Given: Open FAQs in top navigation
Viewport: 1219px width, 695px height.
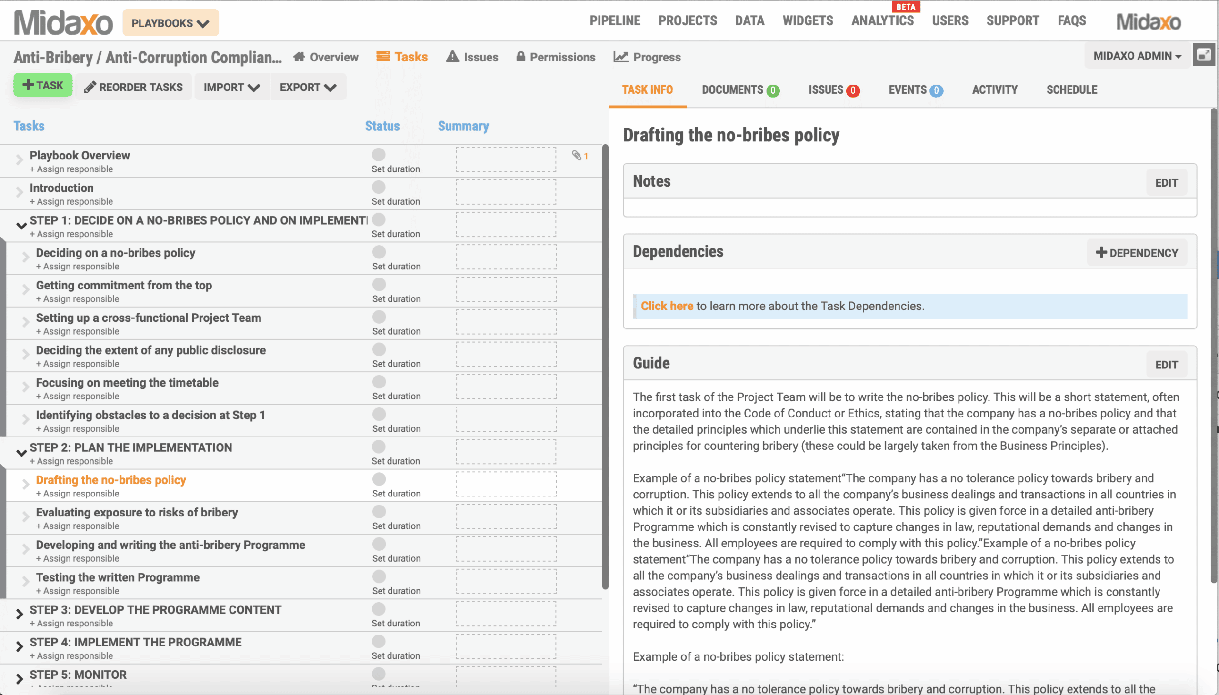Looking at the screenshot, I should pyautogui.click(x=1071, y=20).
